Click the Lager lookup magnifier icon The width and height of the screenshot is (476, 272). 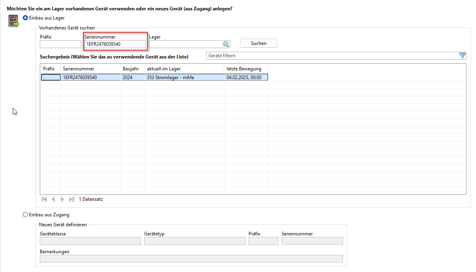pyautogui.click(x=226, y=44)
